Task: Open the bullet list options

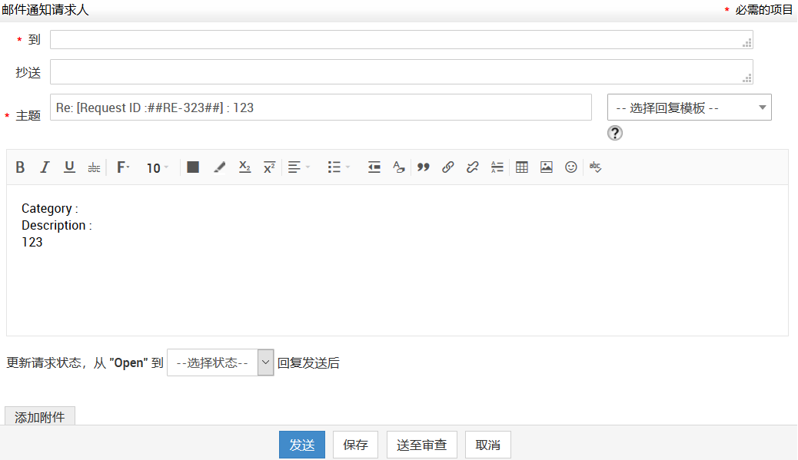Action: coord(339,167)
